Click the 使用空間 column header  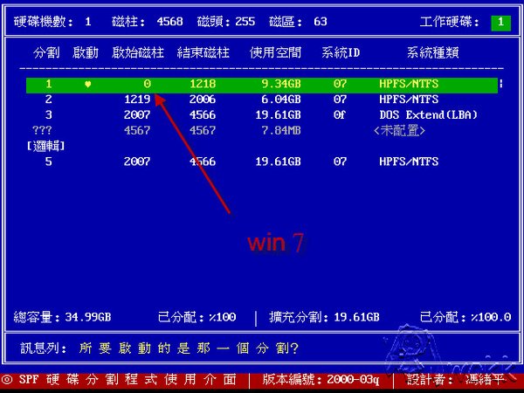coord(275,52)
